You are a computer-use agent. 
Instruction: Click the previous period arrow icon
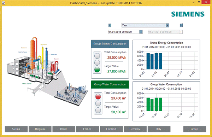pos(110,25)
